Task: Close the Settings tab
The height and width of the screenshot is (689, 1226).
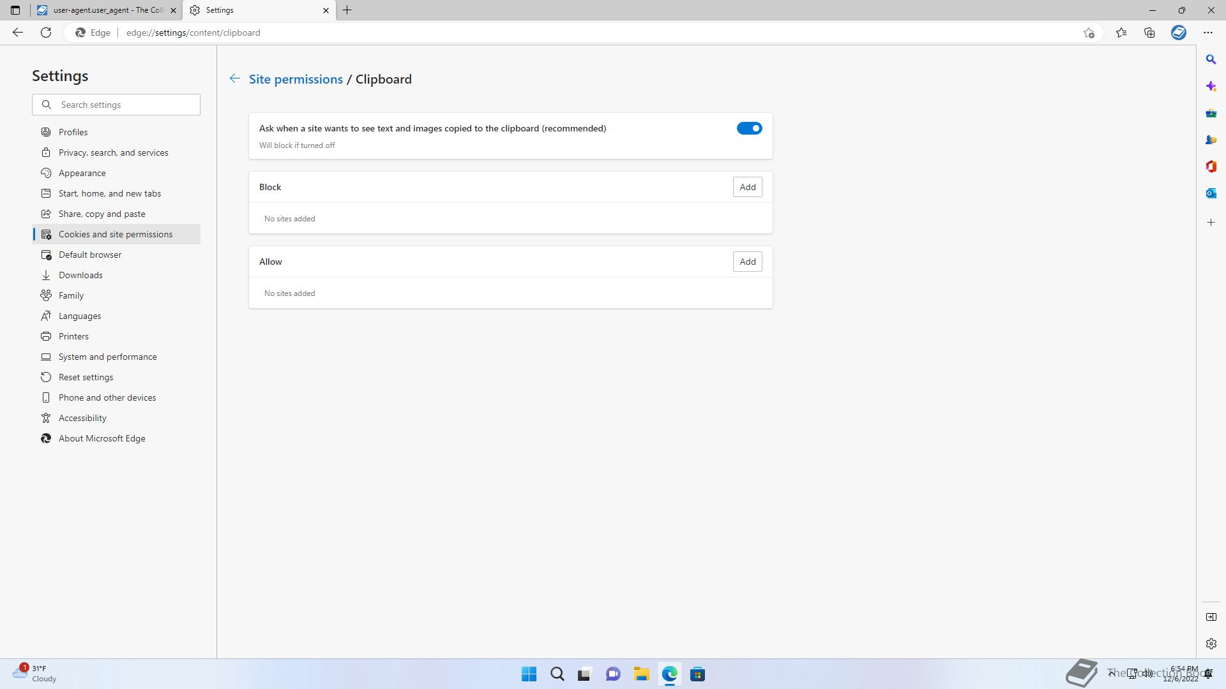Action: click(x=326, y=10)
